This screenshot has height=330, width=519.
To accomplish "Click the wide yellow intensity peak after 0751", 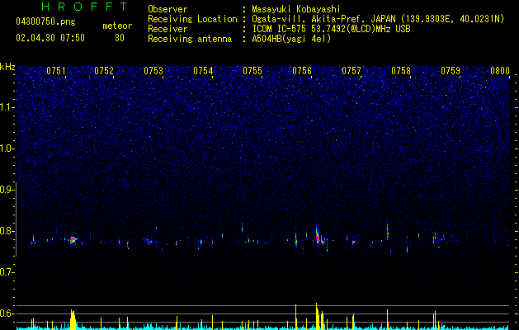I will (73, 319).
